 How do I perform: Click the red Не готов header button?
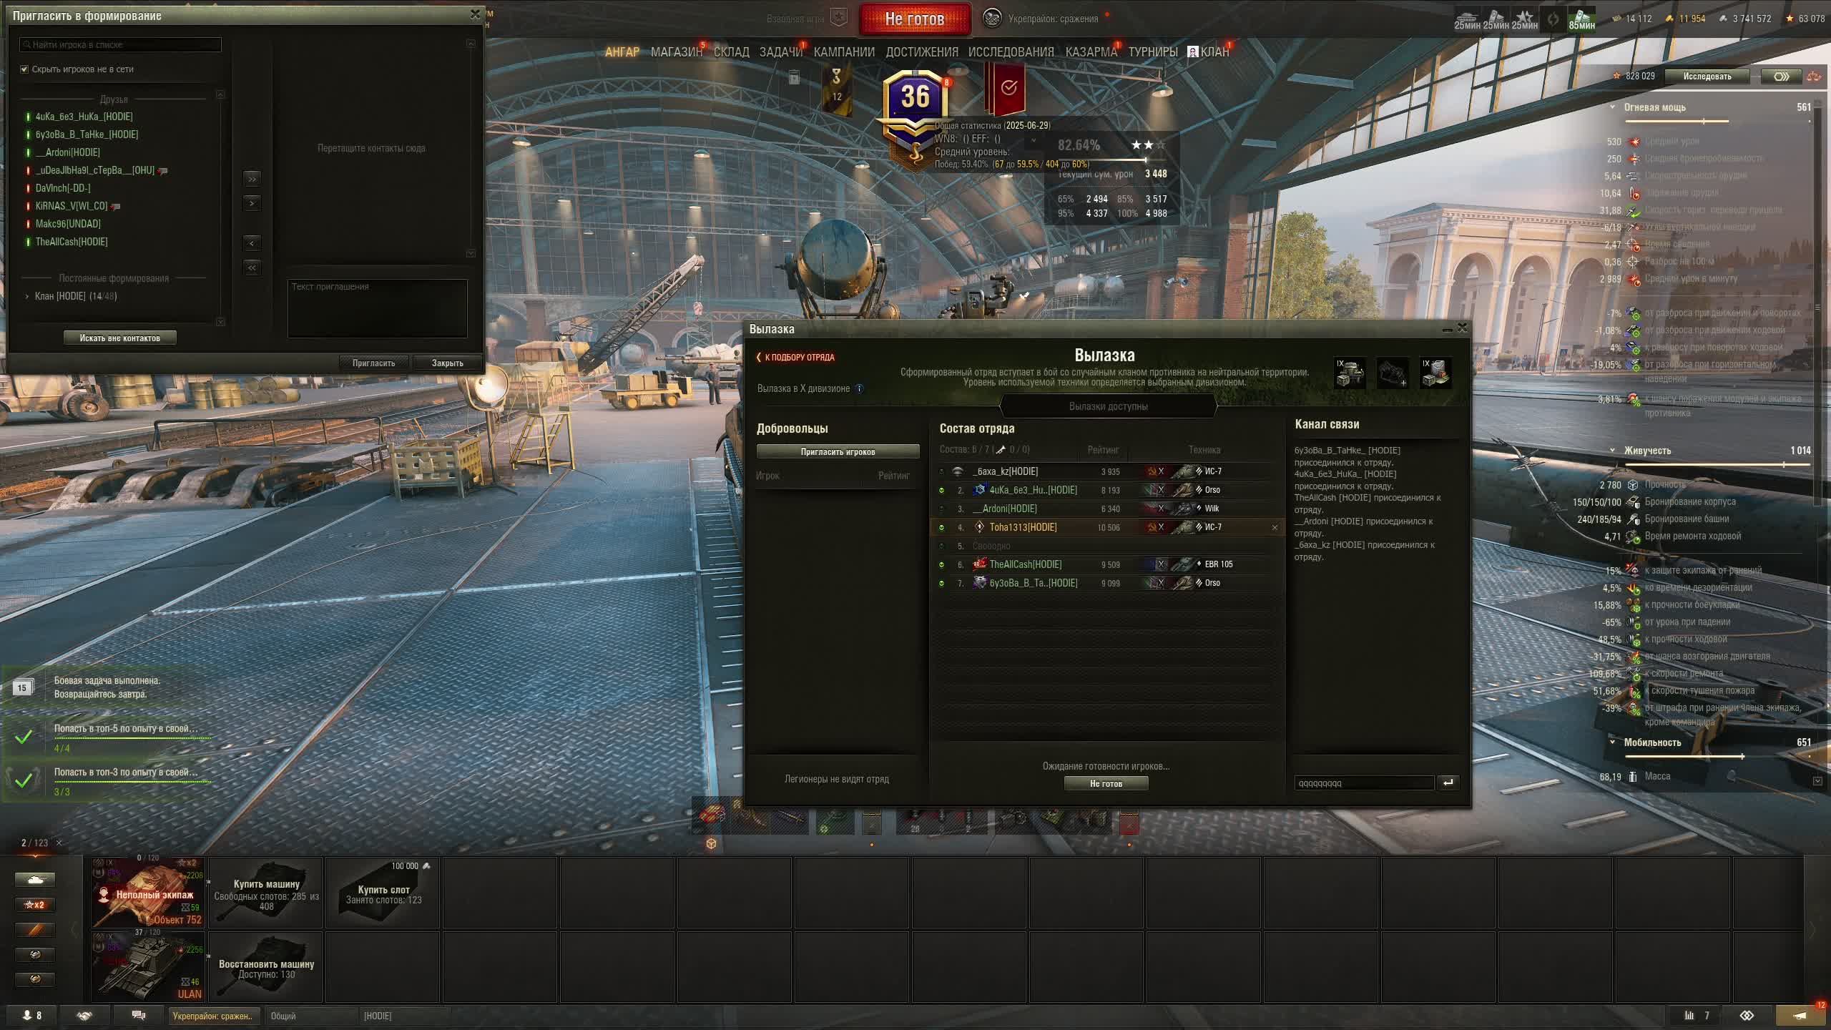coord(915,19)
